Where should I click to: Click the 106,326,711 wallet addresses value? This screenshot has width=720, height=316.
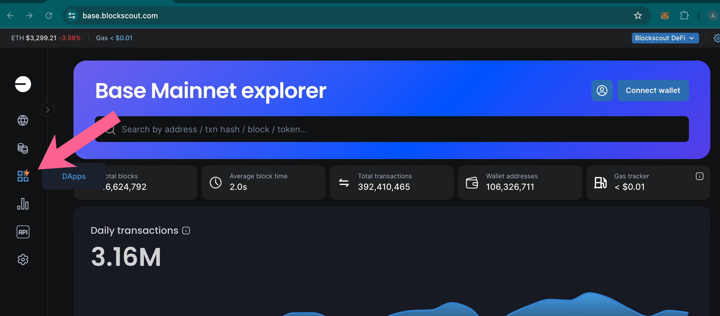click(x=510, y=187)
